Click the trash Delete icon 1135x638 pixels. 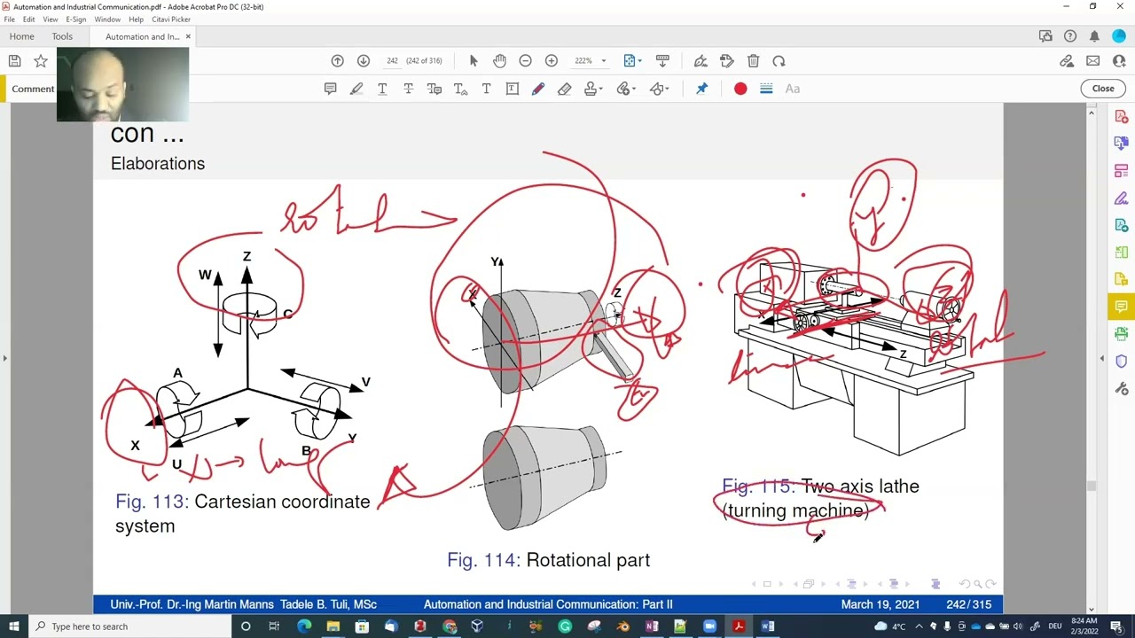(x=753, y=61)
